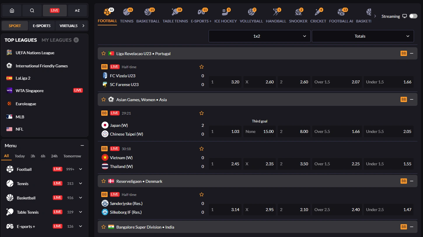Filter menu by 24h
The height and width of the screenshot is (237, 423).
pyautogui.click(x=54, y=156)
